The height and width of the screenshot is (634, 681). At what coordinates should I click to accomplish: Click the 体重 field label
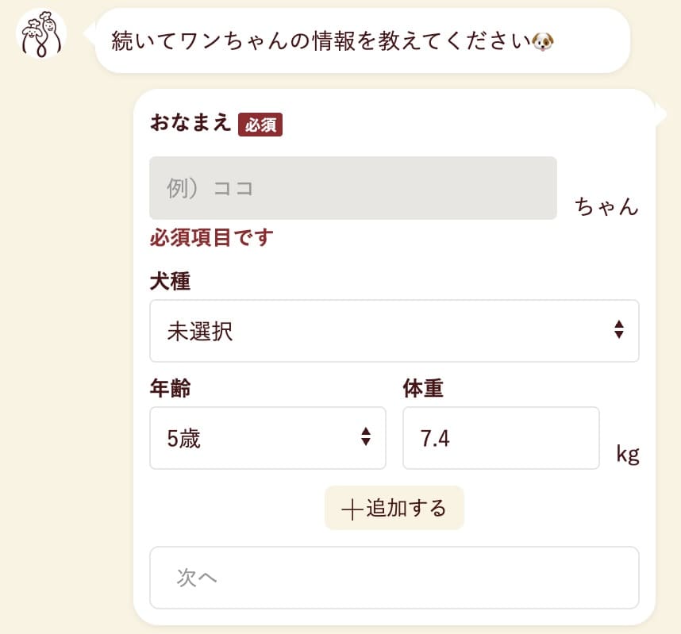[x=423, y=389]
